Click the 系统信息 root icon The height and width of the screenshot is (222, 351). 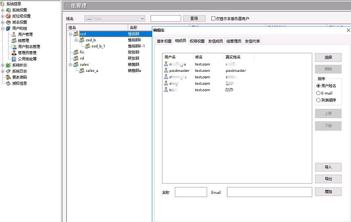click(2, 4)
